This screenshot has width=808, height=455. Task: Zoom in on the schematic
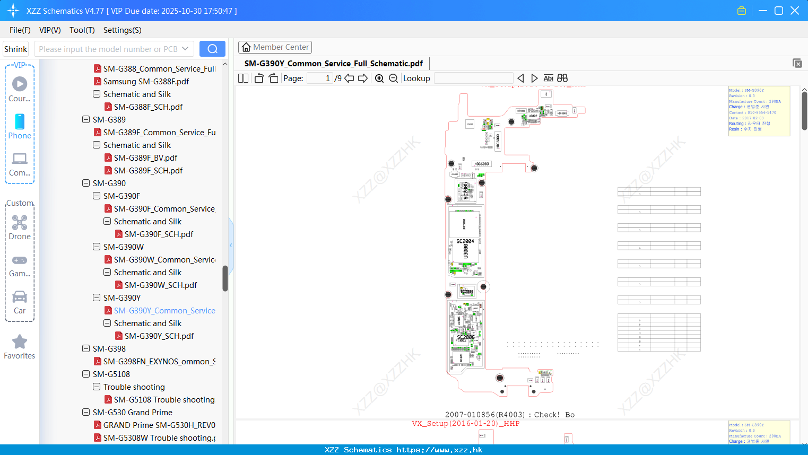point(379,78)
